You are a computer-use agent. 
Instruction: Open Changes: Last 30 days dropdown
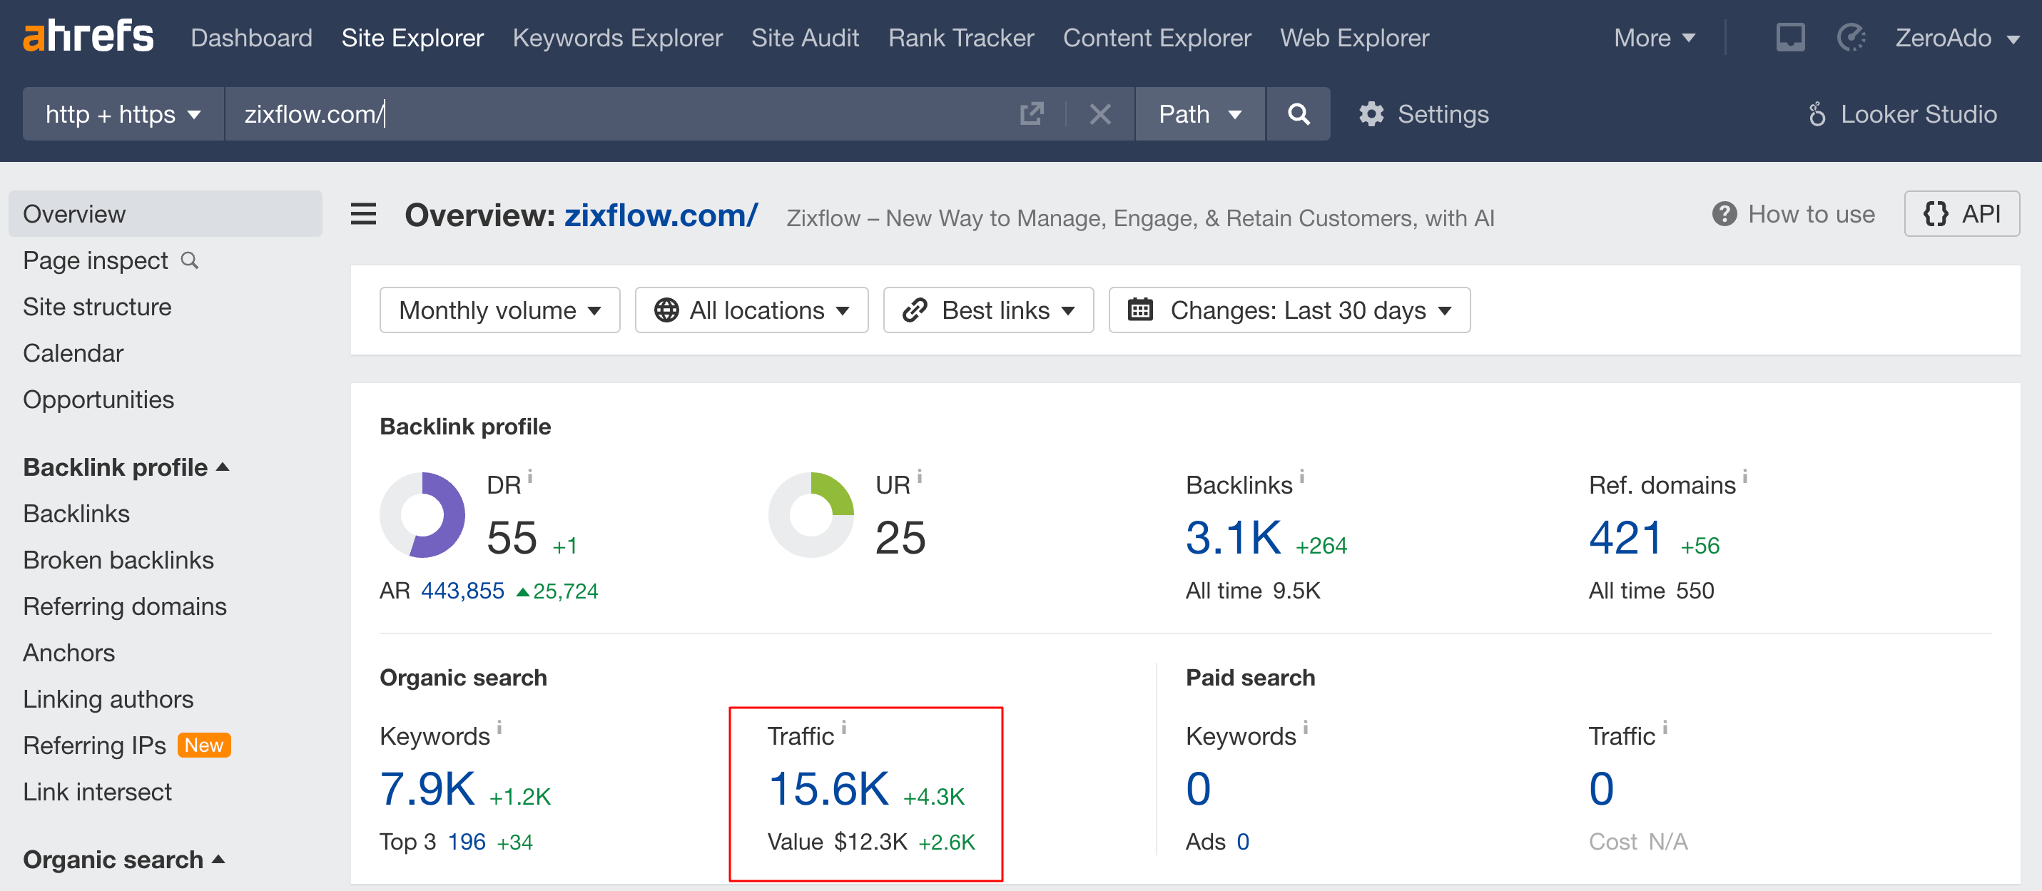pos(1289,310)
